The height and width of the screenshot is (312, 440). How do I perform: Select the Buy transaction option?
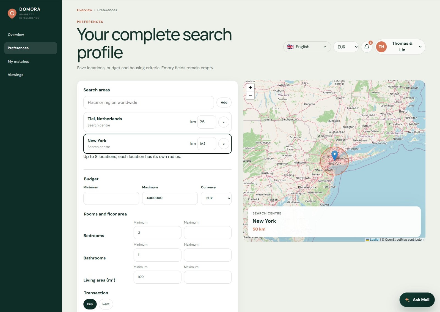[90, 304]
